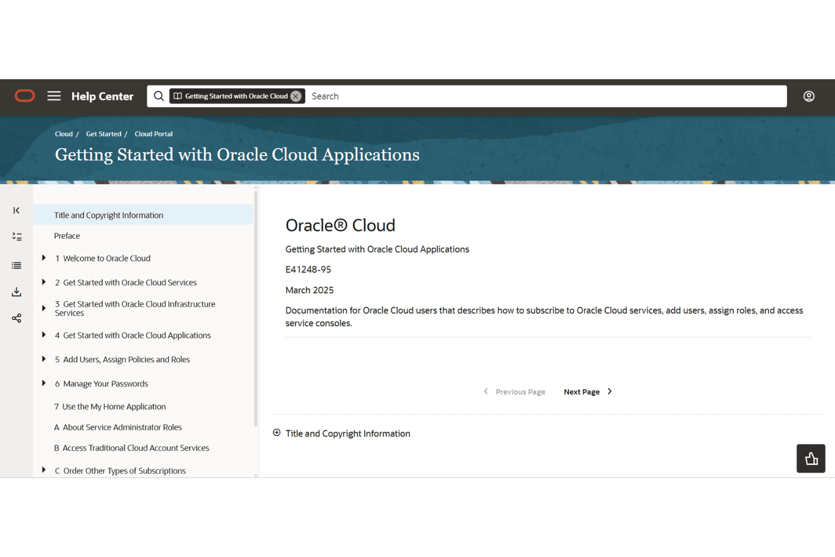Collapse the sidebar with the arrow icon
The height and width of the screenshot is (557, 835).
click(x=16, y=210)
